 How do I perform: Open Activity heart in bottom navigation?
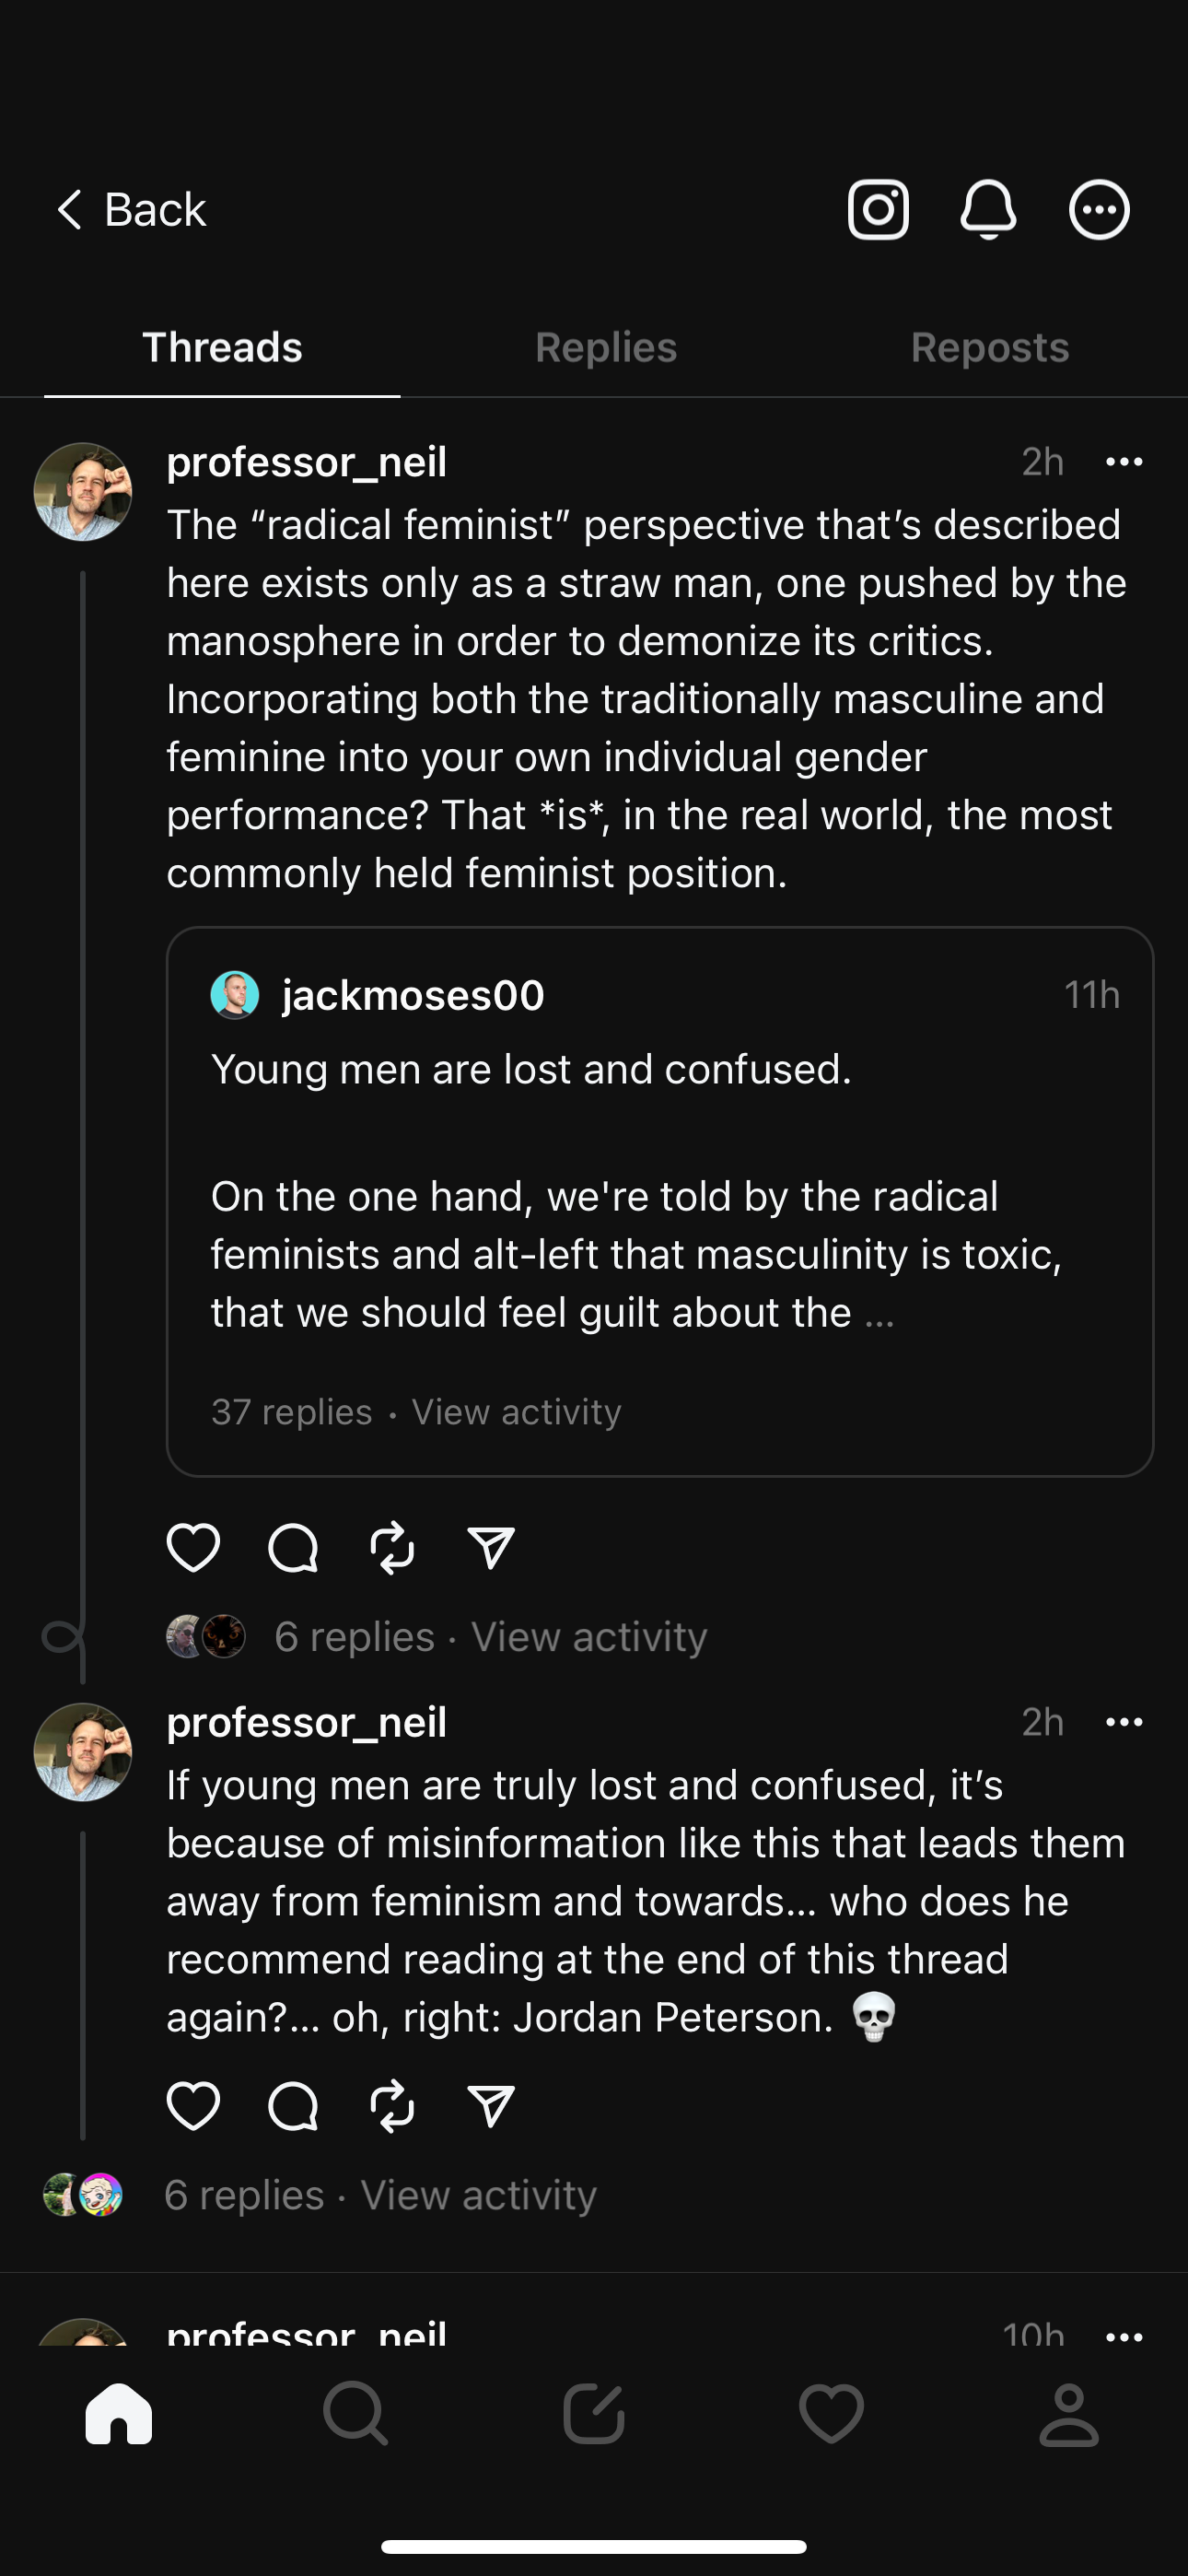click(831, 2414)
